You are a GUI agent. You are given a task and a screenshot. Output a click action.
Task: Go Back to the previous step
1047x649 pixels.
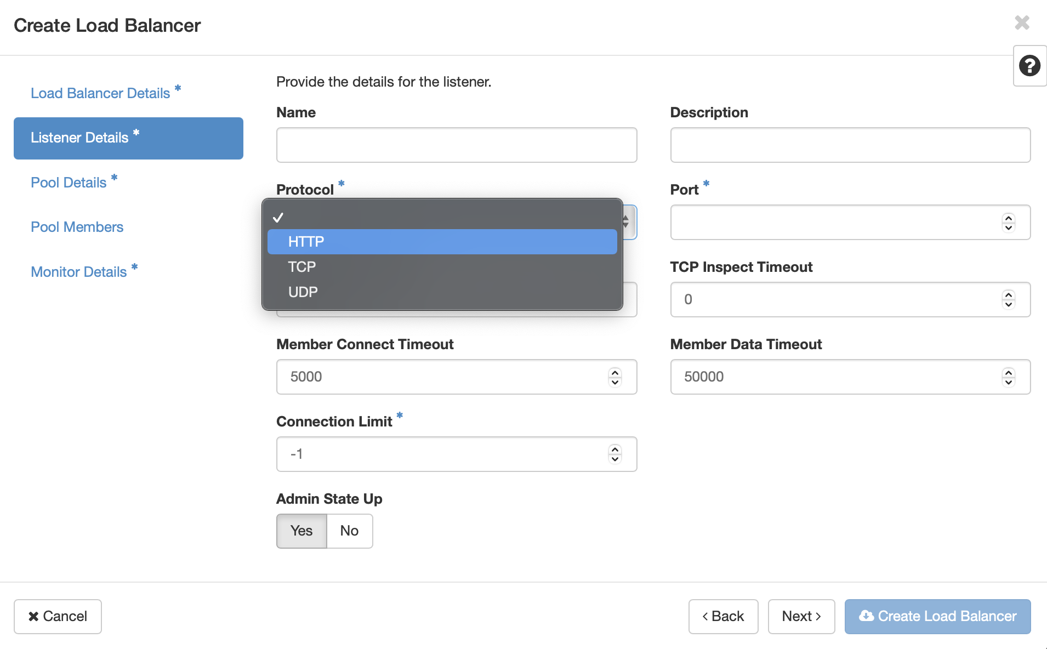[x=723, y=616]
